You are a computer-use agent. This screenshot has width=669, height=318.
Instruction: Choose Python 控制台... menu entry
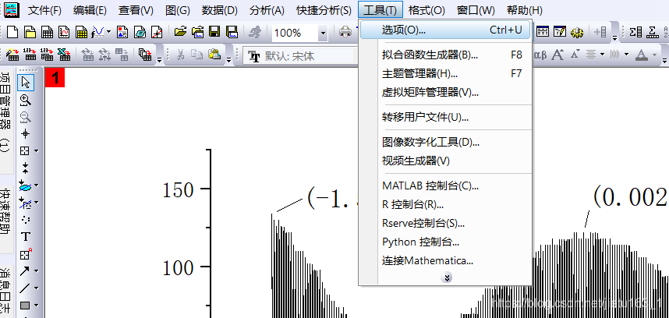click(445, 242)
